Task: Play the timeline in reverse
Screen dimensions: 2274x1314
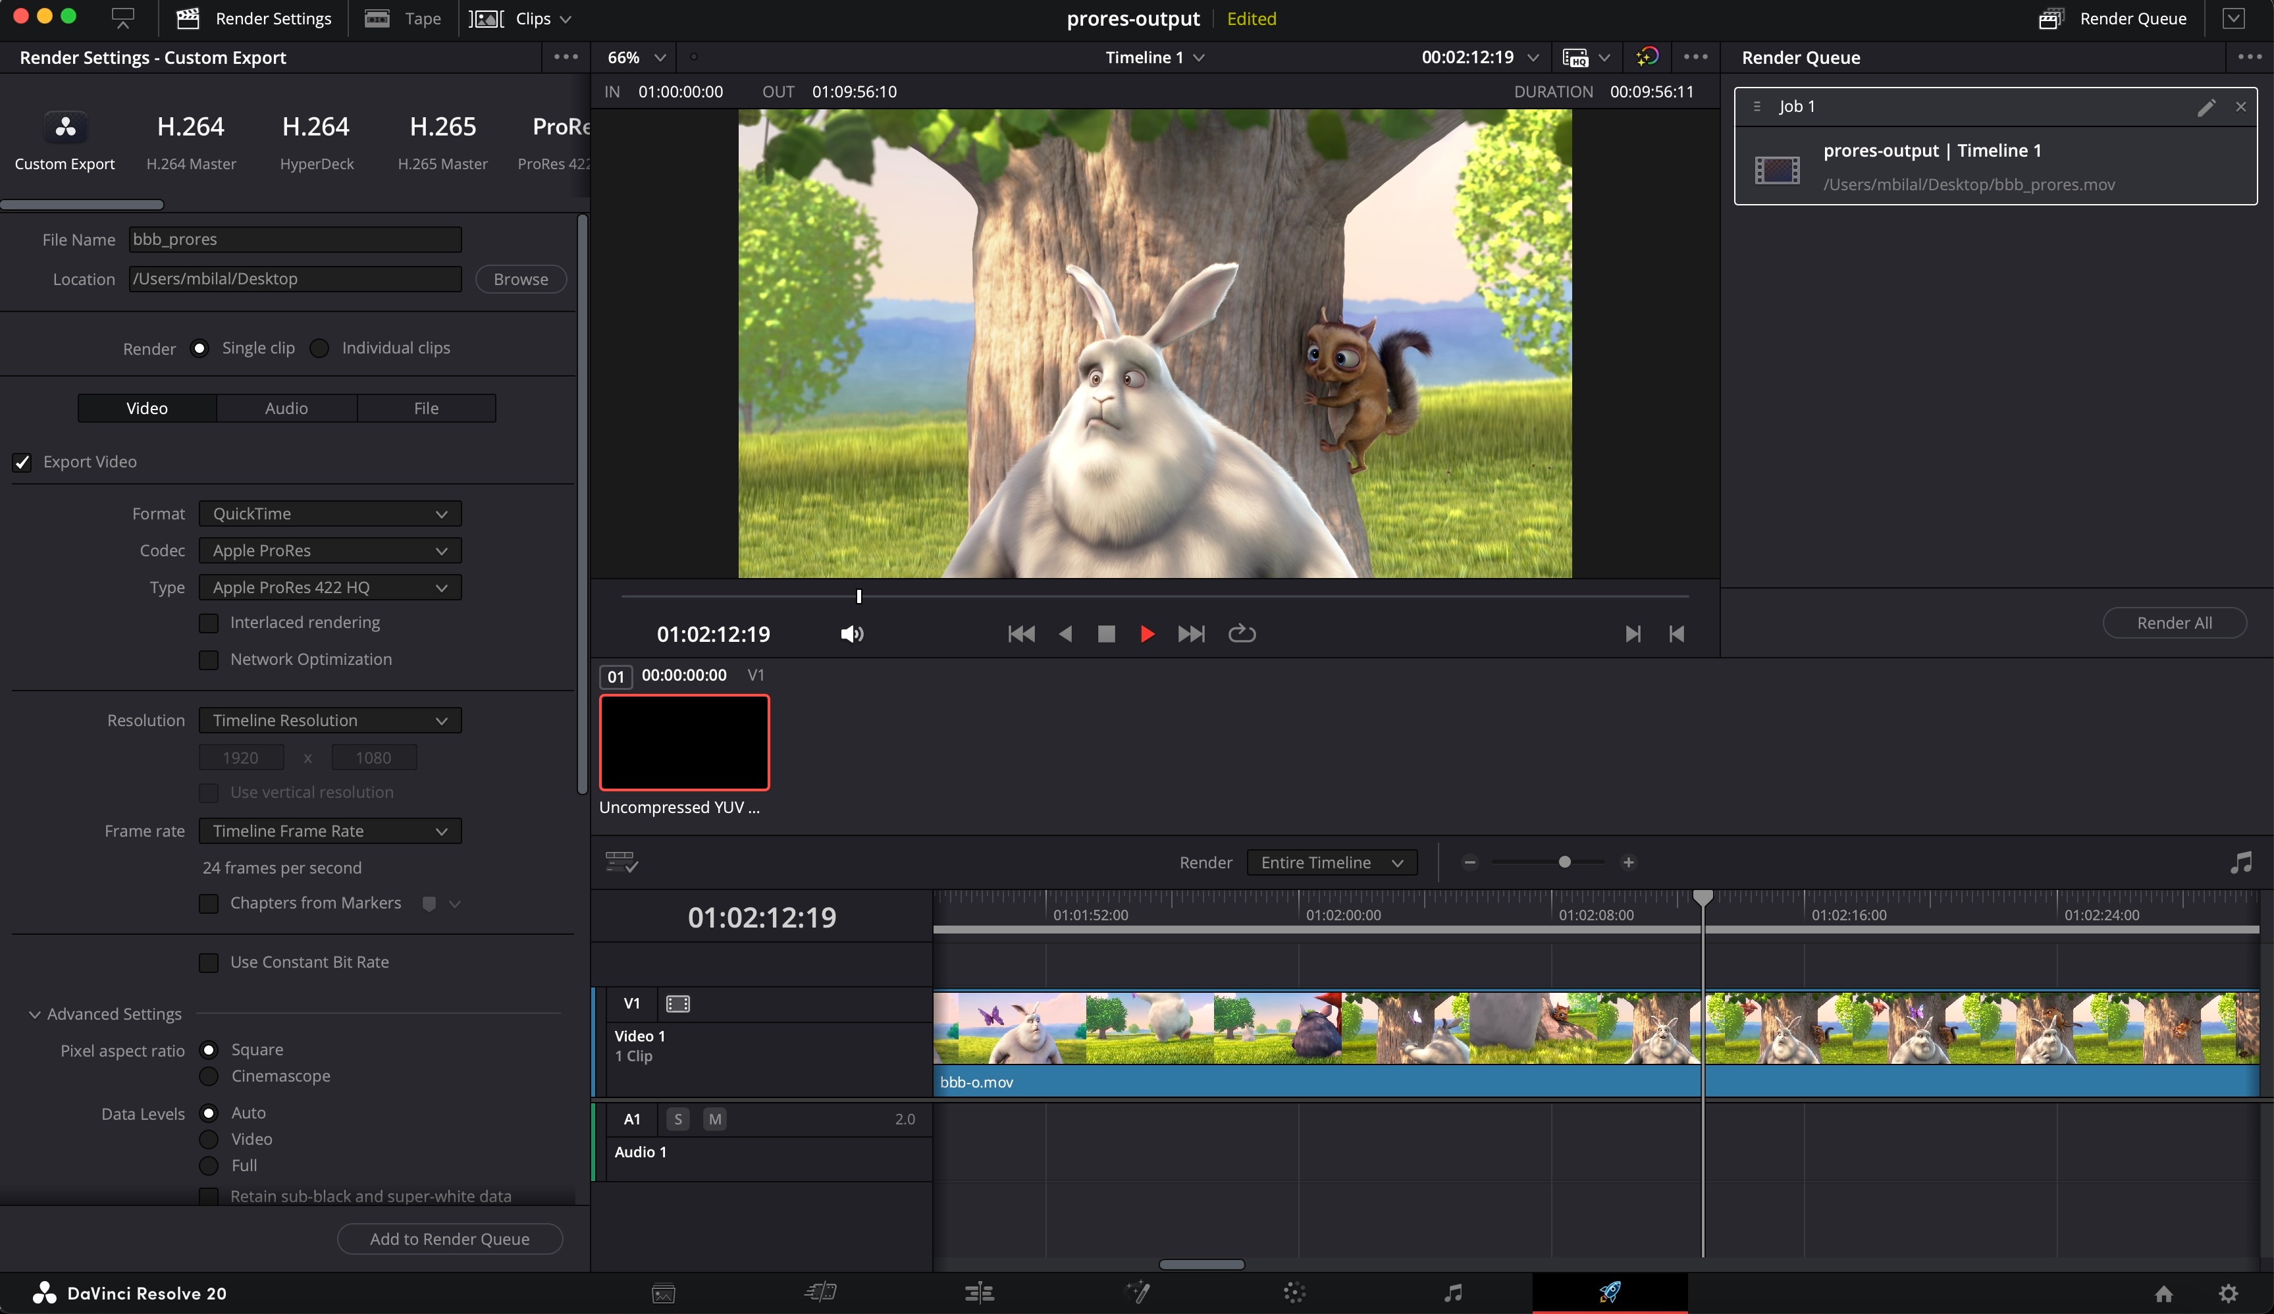Action: point(1066,633)
